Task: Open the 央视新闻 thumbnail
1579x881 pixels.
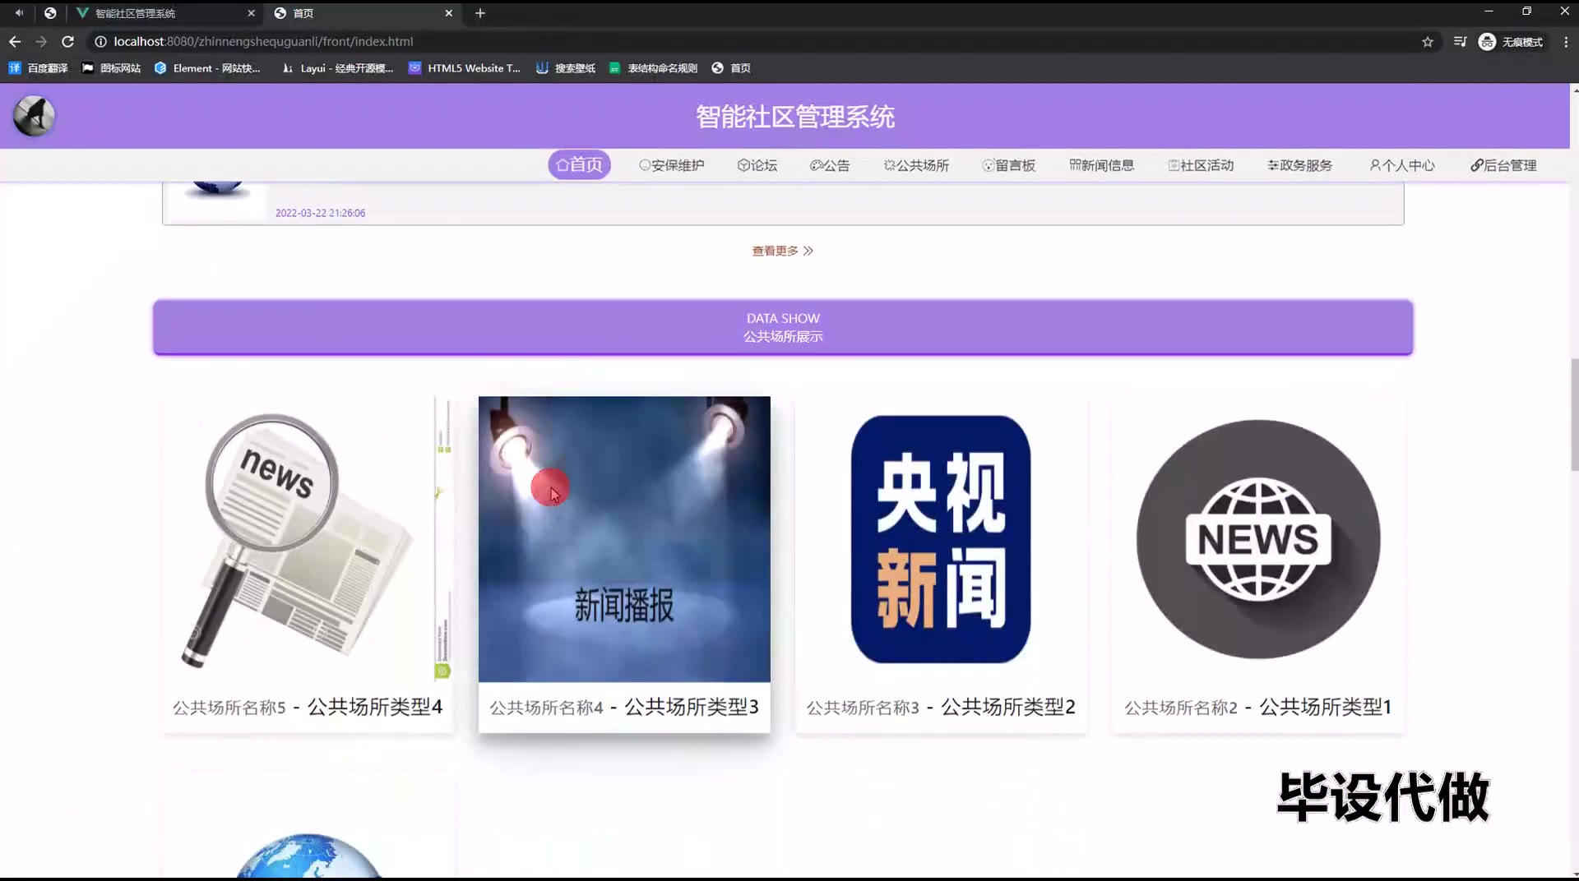Action: click(x=941, y=539)
